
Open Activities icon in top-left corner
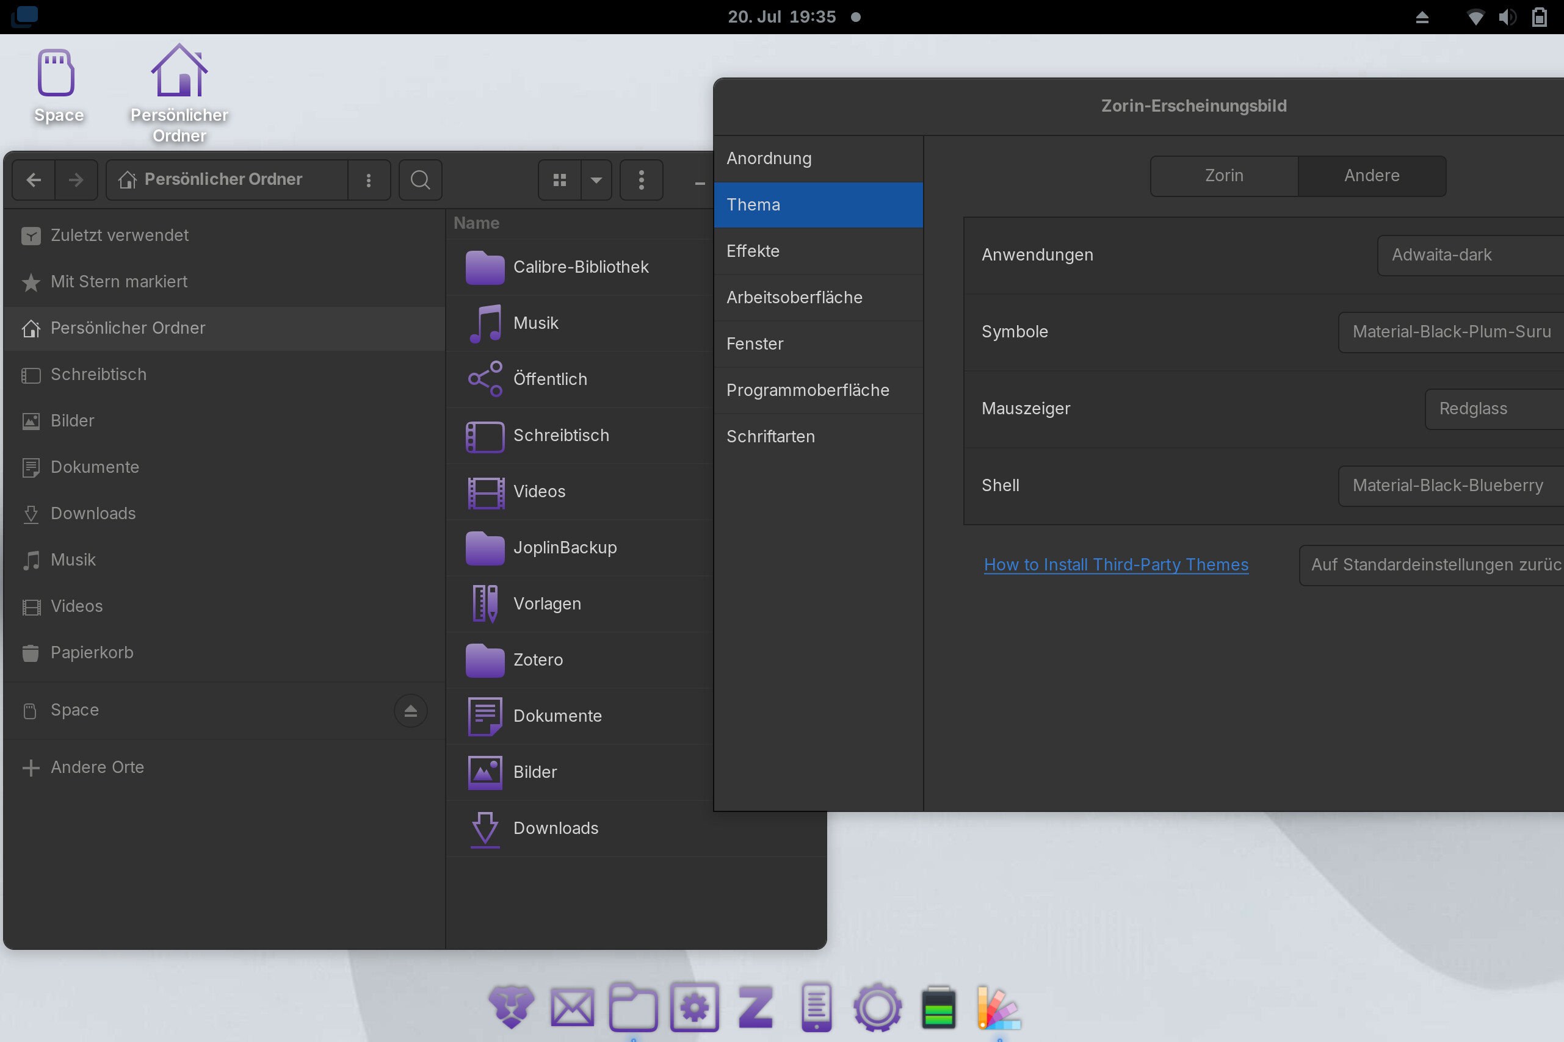[x=24, y=16]
